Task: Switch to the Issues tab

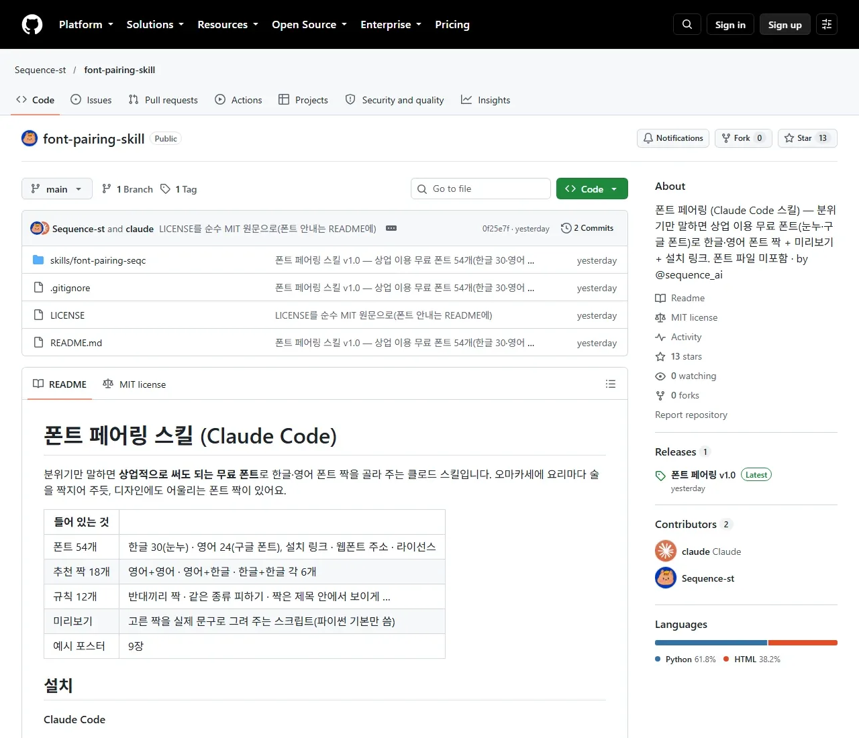Action: 91,100
